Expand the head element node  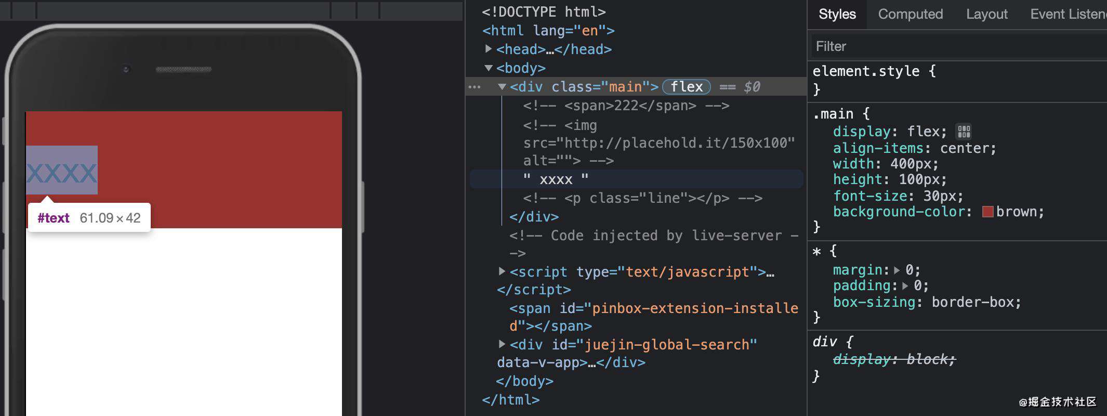click(x=489, y=49)
